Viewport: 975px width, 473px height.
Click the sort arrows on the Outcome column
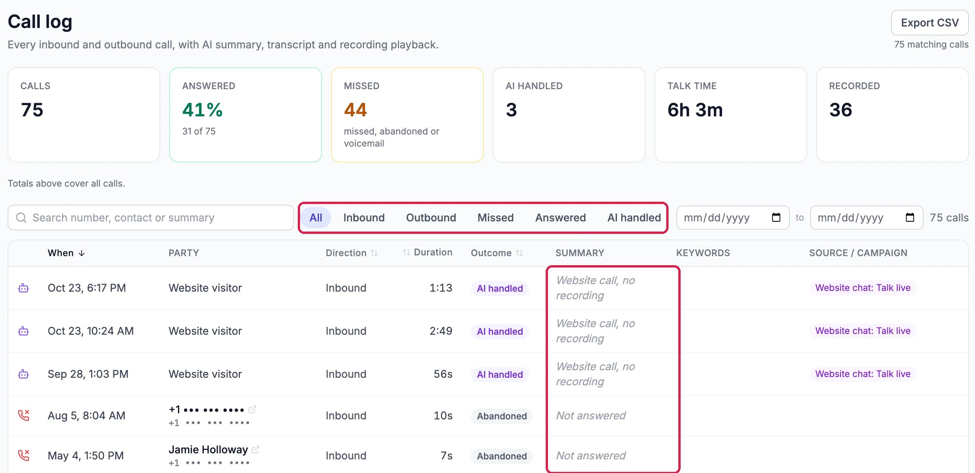(519, 253)
